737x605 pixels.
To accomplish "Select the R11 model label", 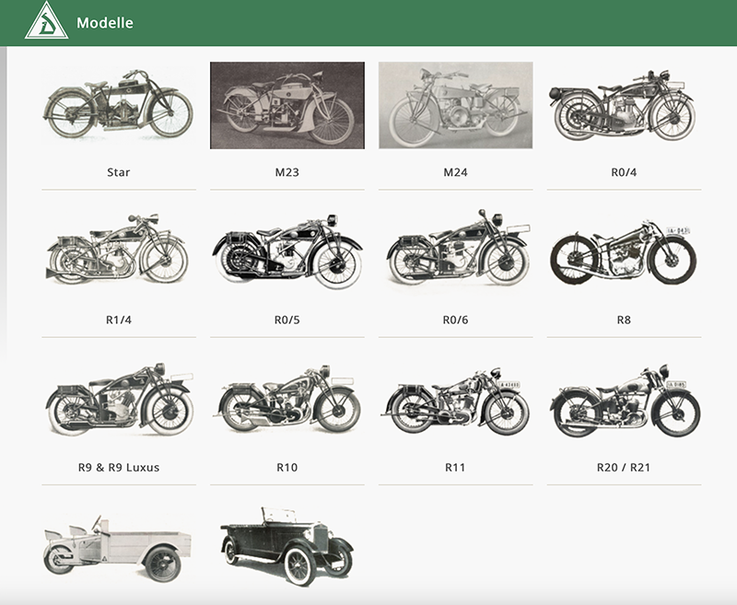I will click(455, 468).
